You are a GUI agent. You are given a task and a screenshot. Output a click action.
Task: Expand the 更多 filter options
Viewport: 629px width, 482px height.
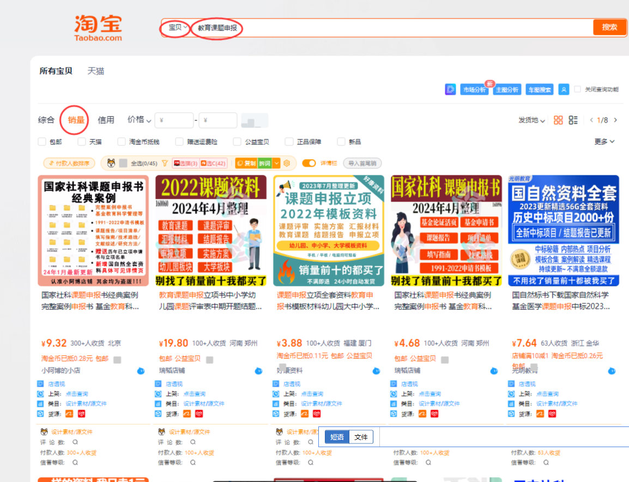604,142
